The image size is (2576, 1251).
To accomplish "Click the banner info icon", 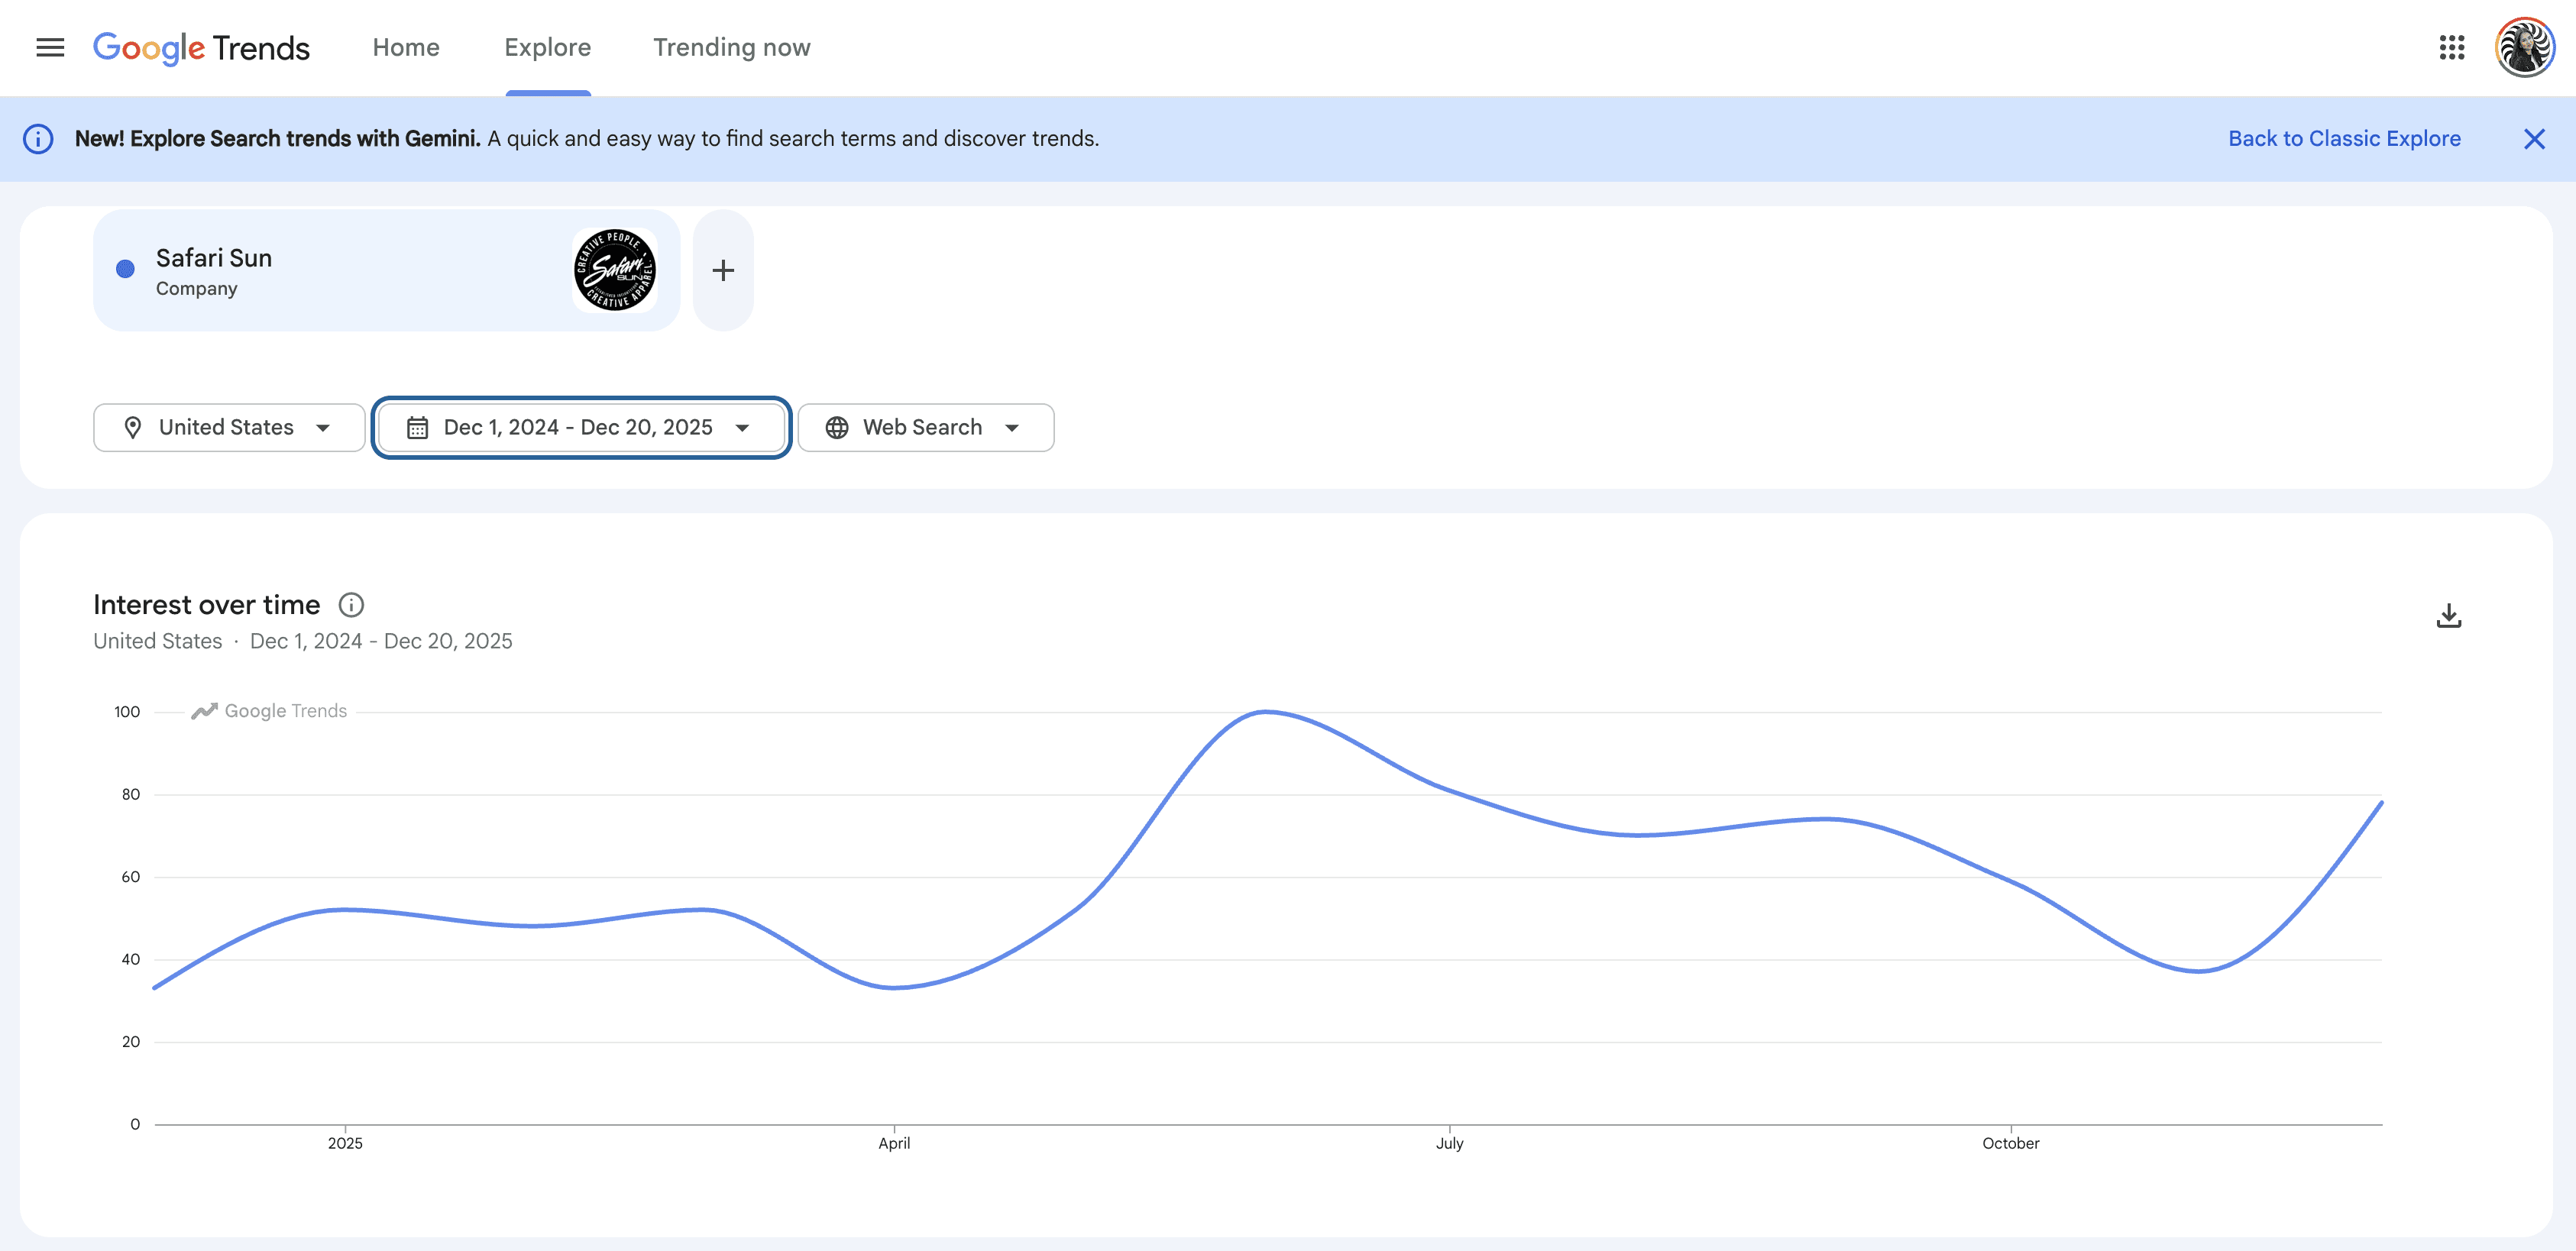I will click(x=38, y=139).
